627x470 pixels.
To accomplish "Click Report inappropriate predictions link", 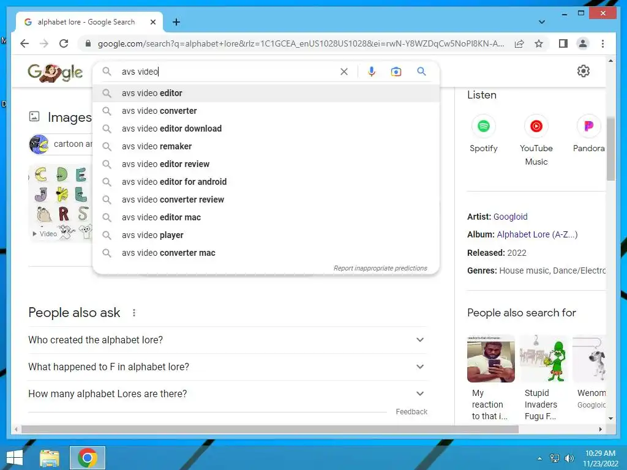I will [380, 268].
